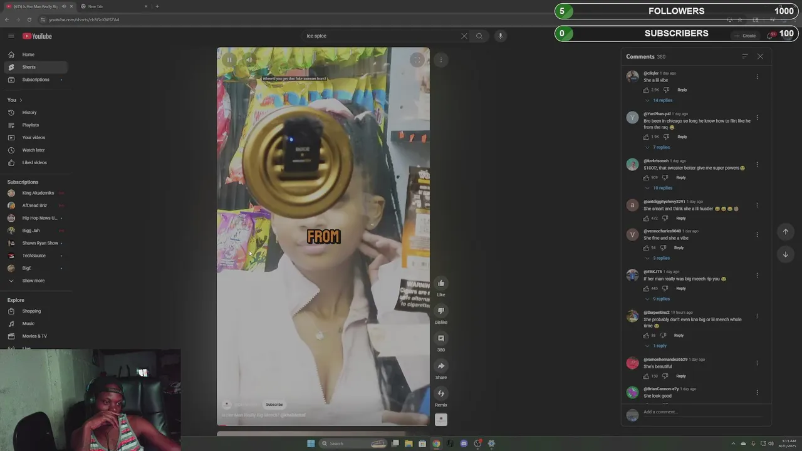Expand 3 replies under @vennocharles9040
The image size is (802, 451).
coord(659,258)
